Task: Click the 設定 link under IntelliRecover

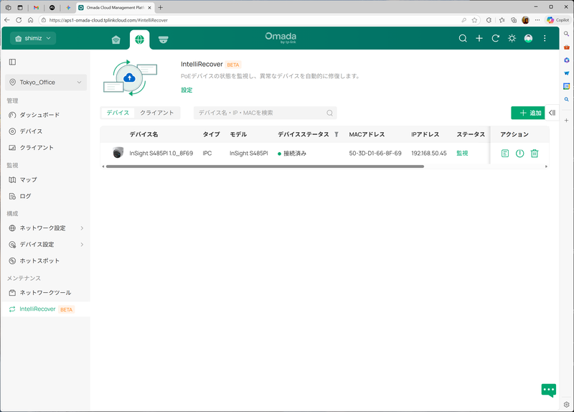Action: (x=187, y=90)
